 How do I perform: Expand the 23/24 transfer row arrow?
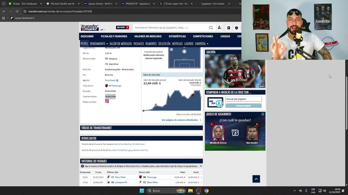(x=201, y=177)
